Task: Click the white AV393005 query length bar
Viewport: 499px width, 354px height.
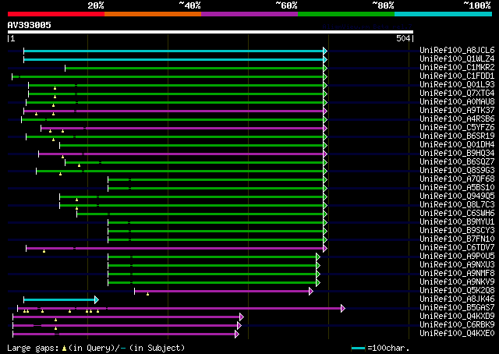Action: (211, 32)
